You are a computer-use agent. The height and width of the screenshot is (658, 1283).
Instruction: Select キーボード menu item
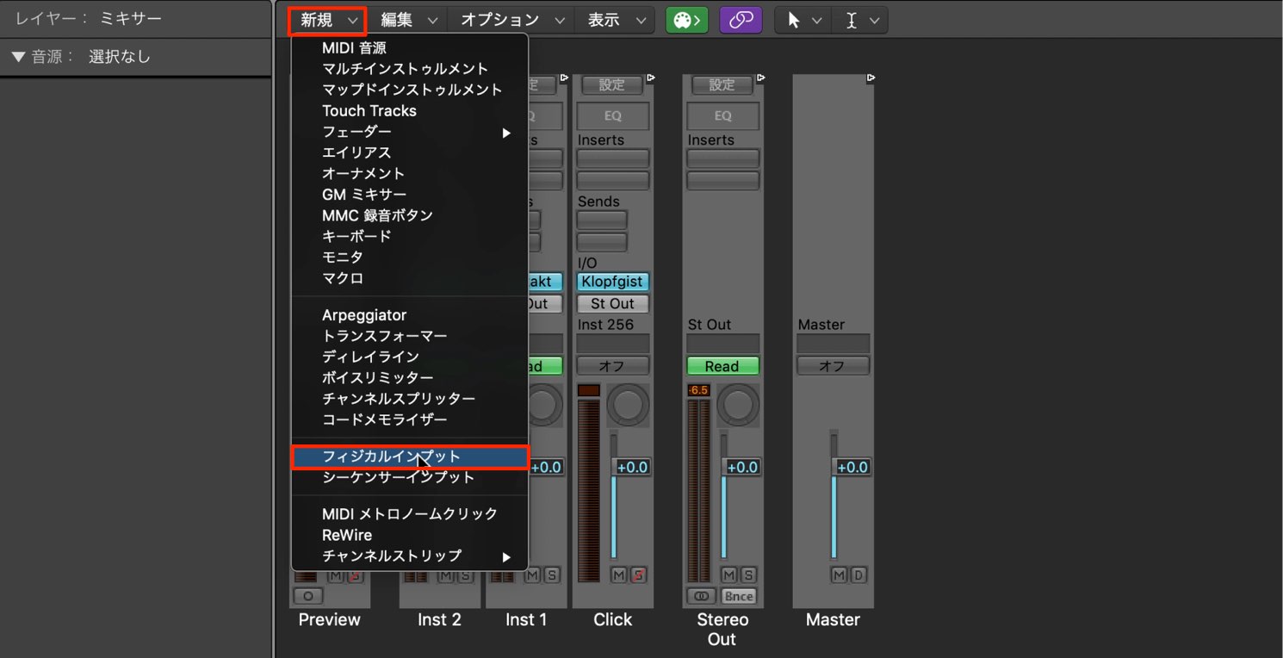tap(410, 236)
